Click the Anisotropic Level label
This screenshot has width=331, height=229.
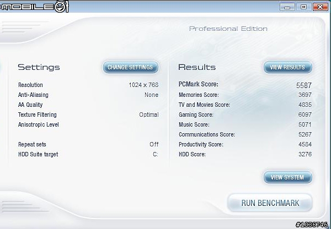pos(39,124)
